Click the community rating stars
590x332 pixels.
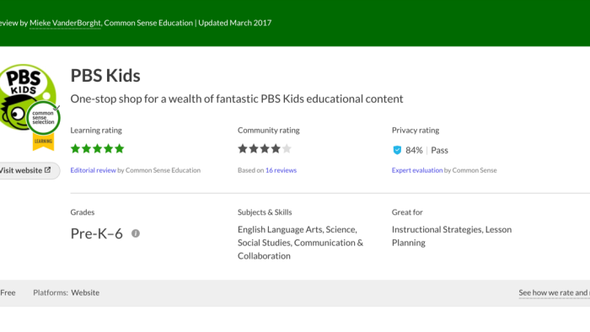[x=265, y=148]
